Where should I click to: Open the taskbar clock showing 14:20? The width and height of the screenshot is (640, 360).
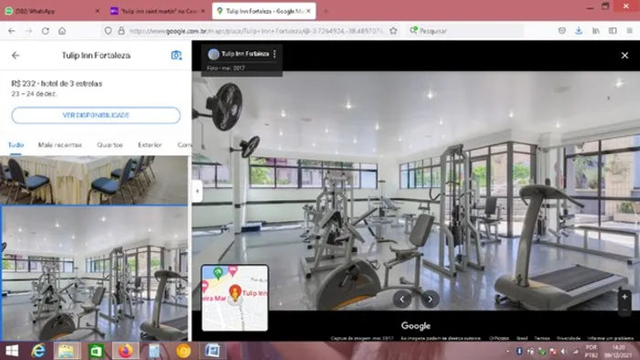[618, 351]
